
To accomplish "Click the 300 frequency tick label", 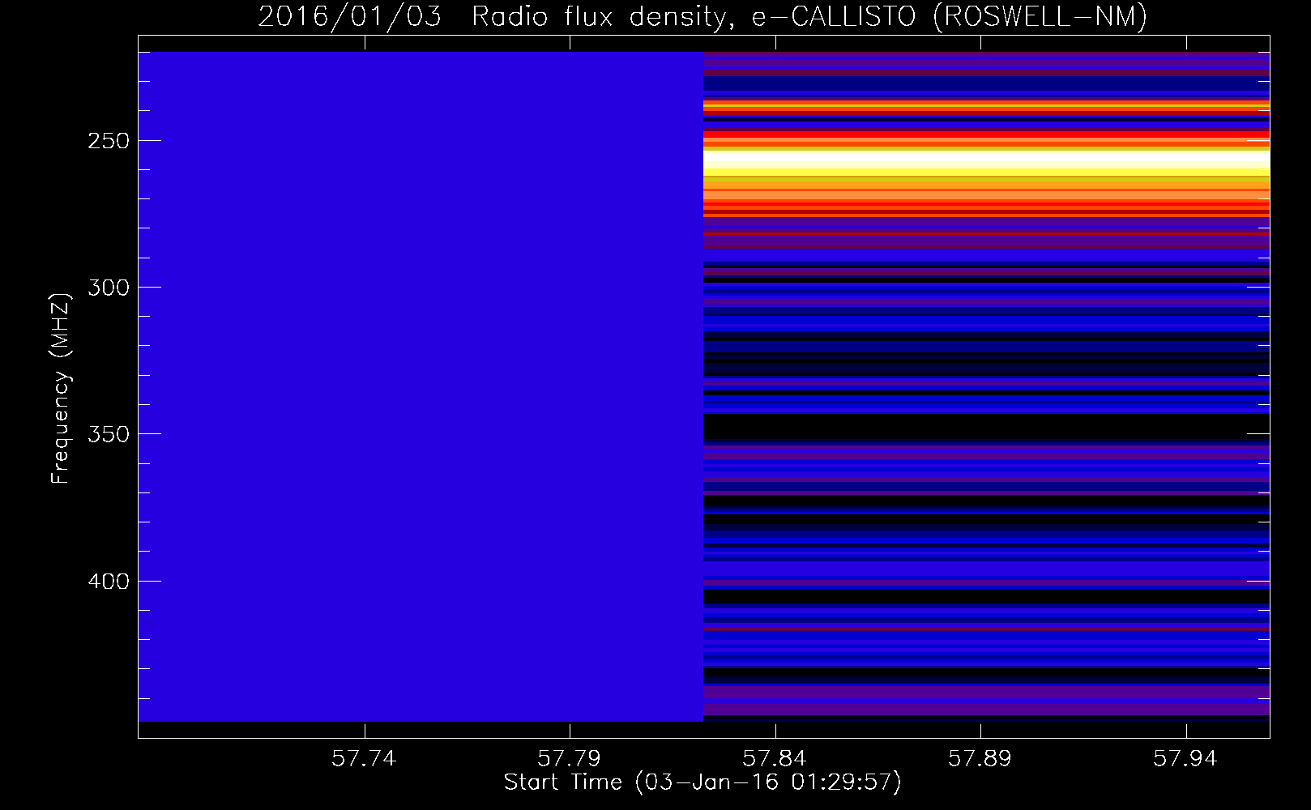I will (109, 288).
